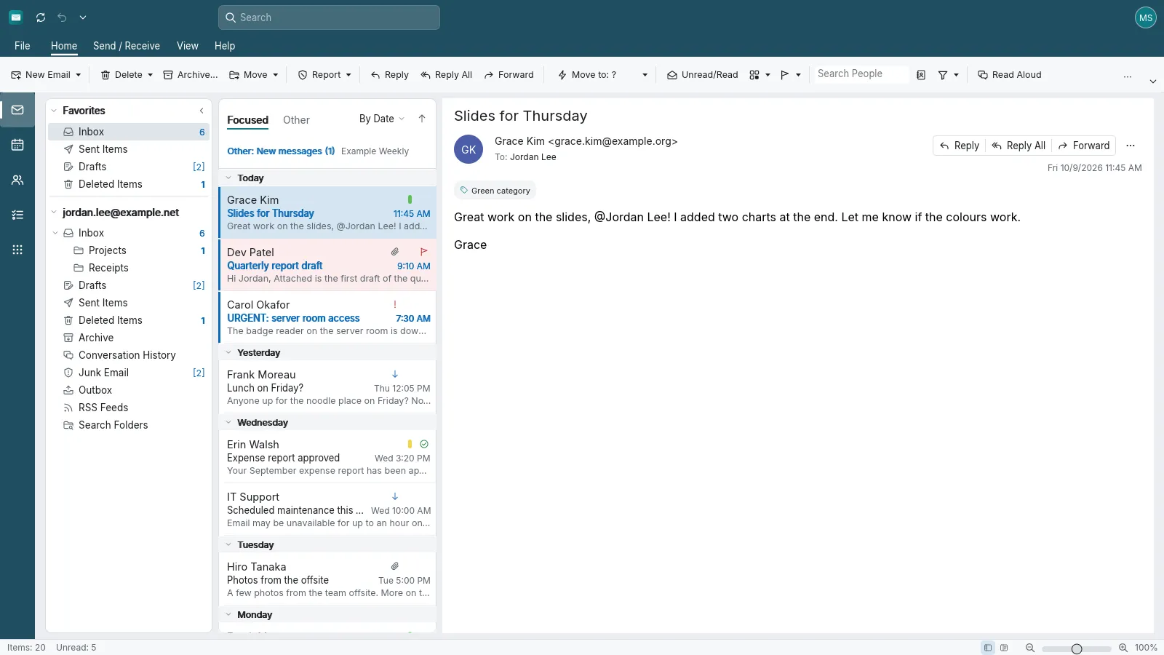Open the View tab
Viewport: 1164px width, 655px height.
pyautogui.click(x=188, y=46)
